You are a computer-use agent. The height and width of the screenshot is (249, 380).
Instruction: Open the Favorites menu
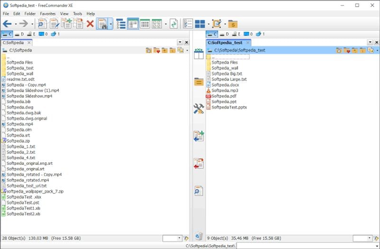click(48, 14)
